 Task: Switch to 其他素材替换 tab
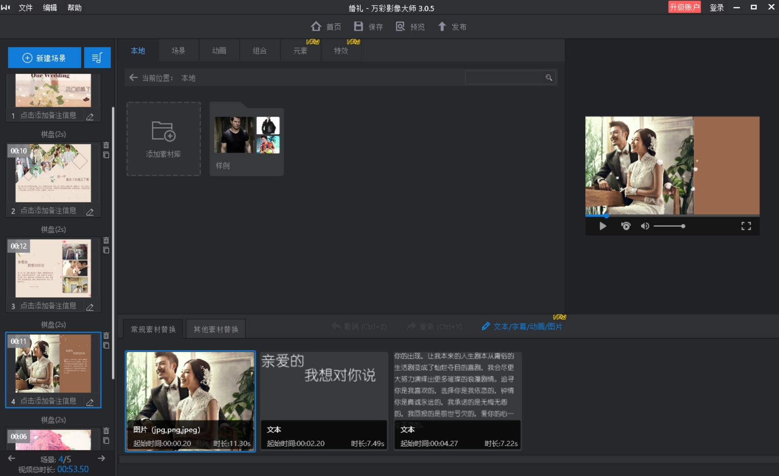pyautogui.click(x=216, y=329)
